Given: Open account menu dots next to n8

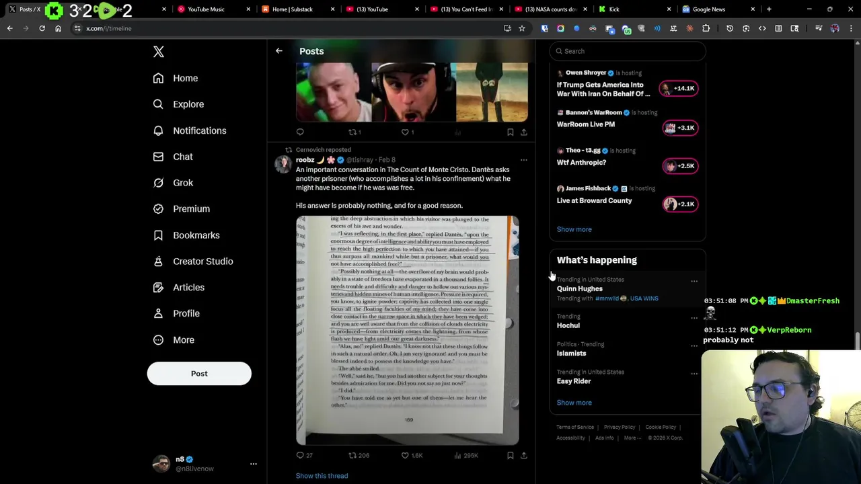Looking at the screenshot, I should [x=254, y=464].
